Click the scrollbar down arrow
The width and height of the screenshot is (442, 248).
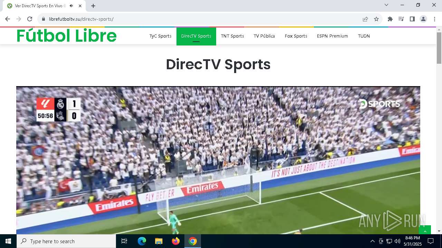(439, 231)
